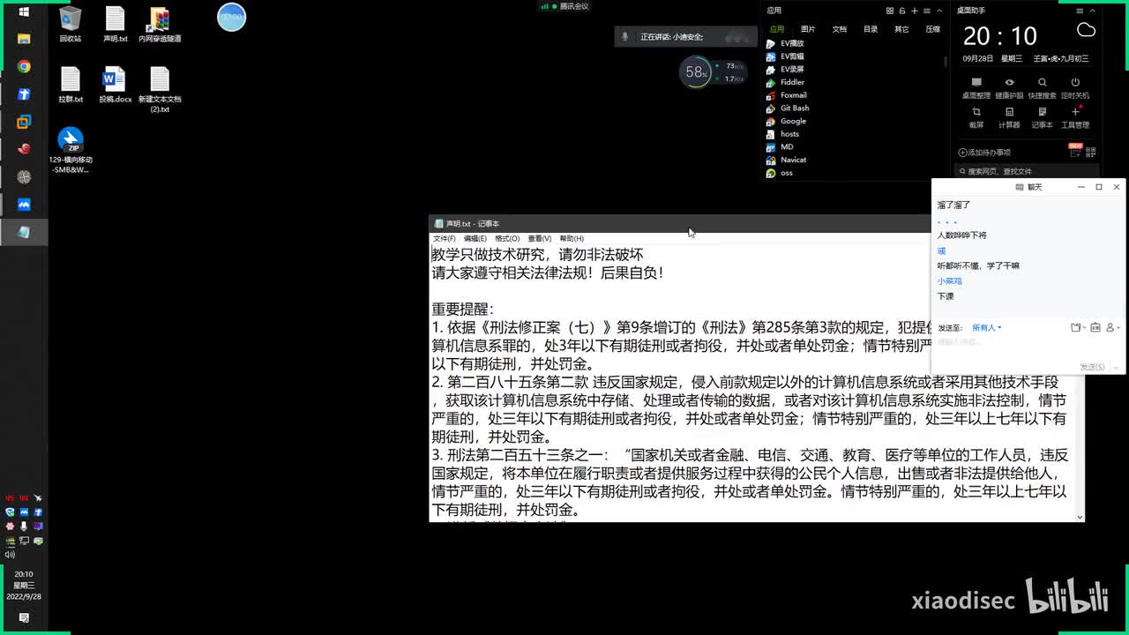Open the VMware taskbar icon

point(24,122)
